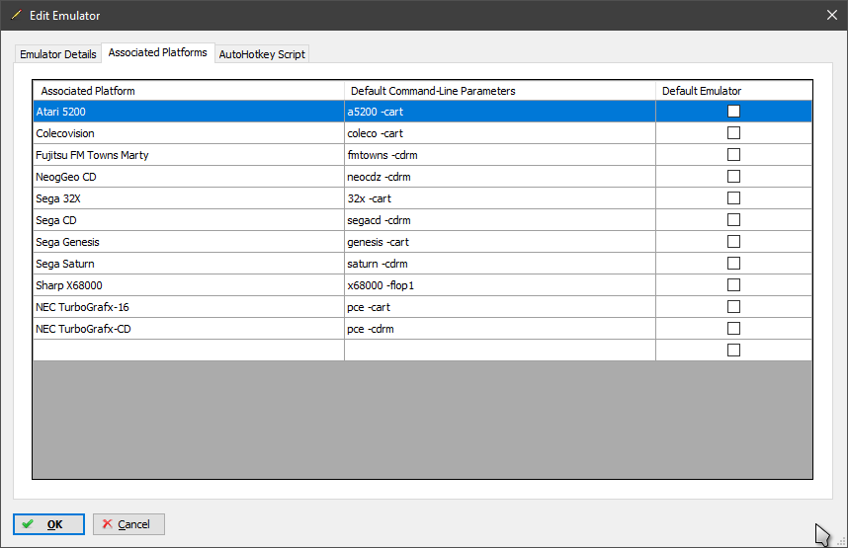Select the Sega 32X platform cell

click(188, 197)
